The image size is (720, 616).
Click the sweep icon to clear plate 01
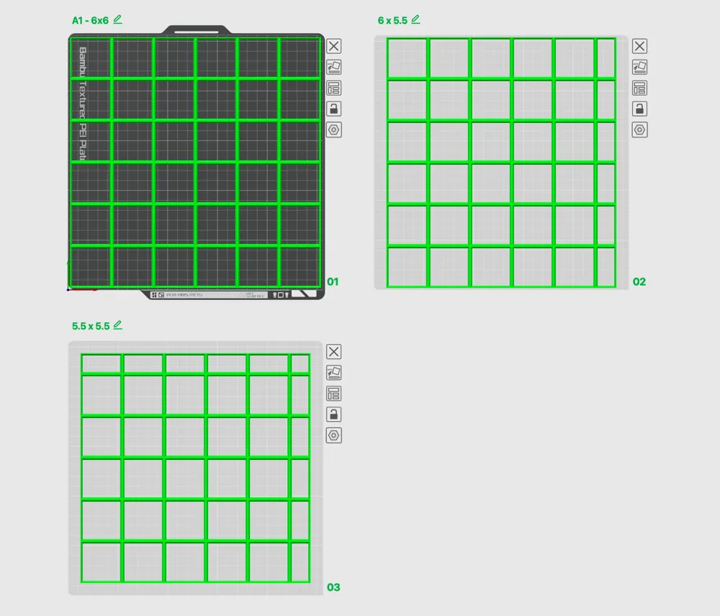point(333,67)
